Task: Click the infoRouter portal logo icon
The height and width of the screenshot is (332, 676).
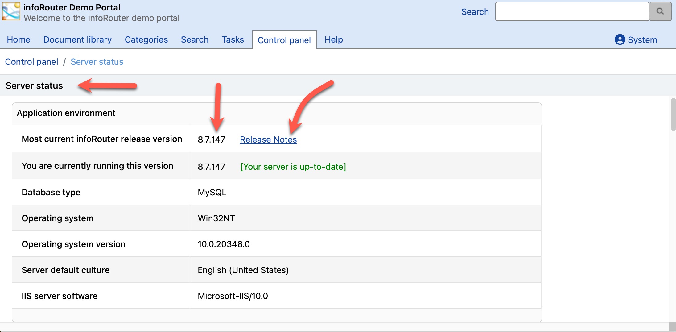Action: coord(11,11)
